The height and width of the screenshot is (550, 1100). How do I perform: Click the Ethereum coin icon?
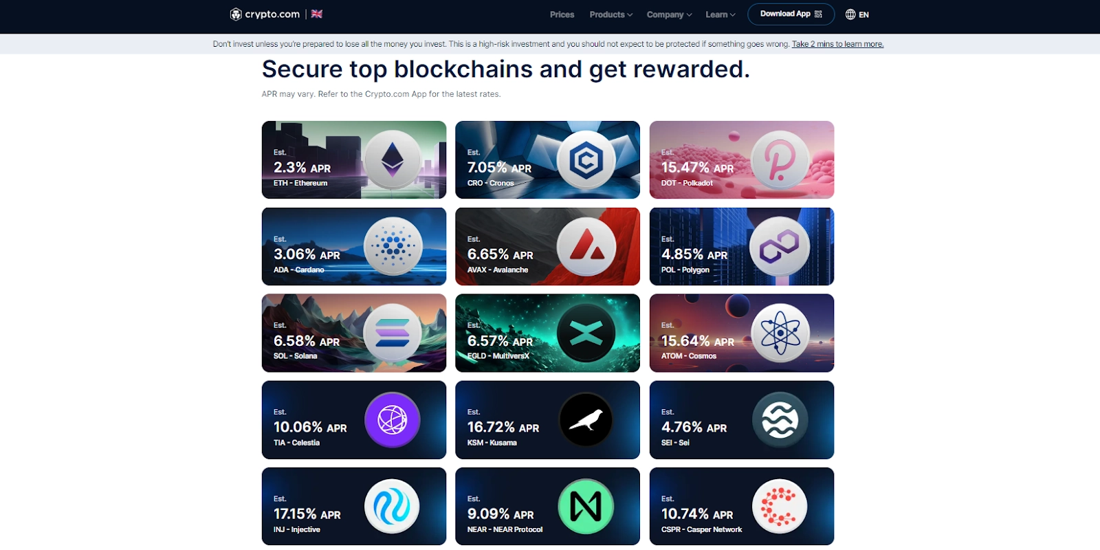pyautogui.click(x=393, y=160)
